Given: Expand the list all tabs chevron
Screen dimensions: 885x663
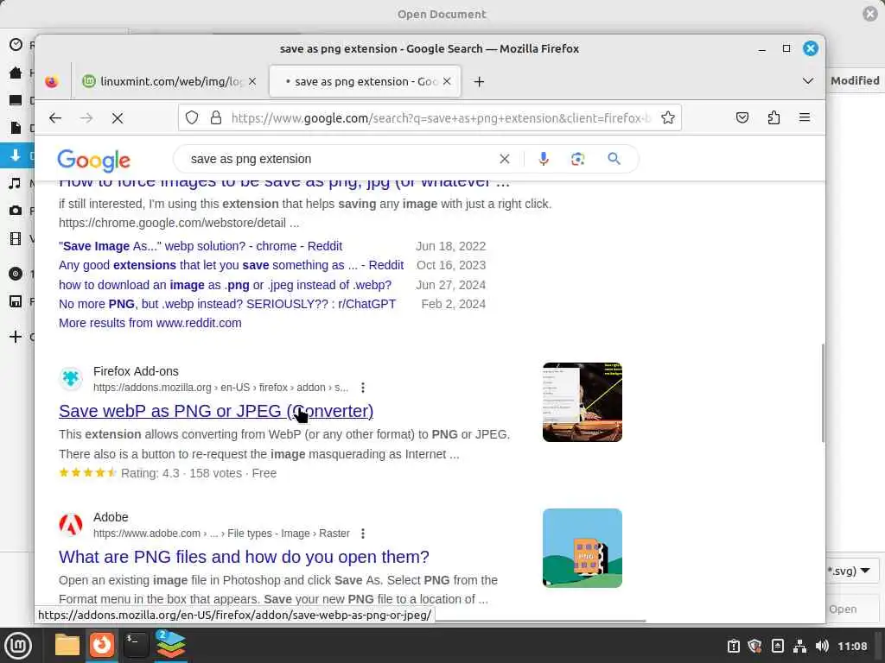Looking at the screenshot, I should [808, 81].
